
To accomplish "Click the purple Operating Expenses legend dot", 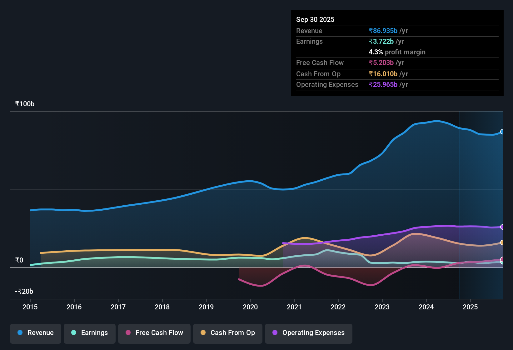I will (x=274, y=333).
